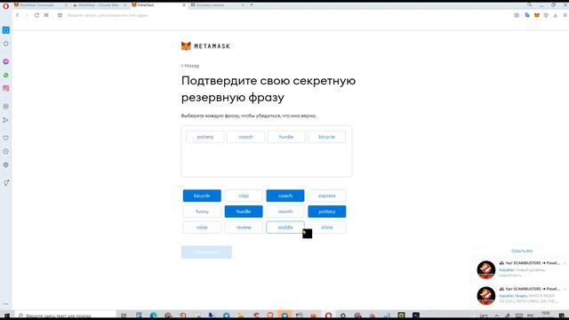This screenshot has height=320, width=569.
Task: Open the translate extension icon
Action: 527,15
